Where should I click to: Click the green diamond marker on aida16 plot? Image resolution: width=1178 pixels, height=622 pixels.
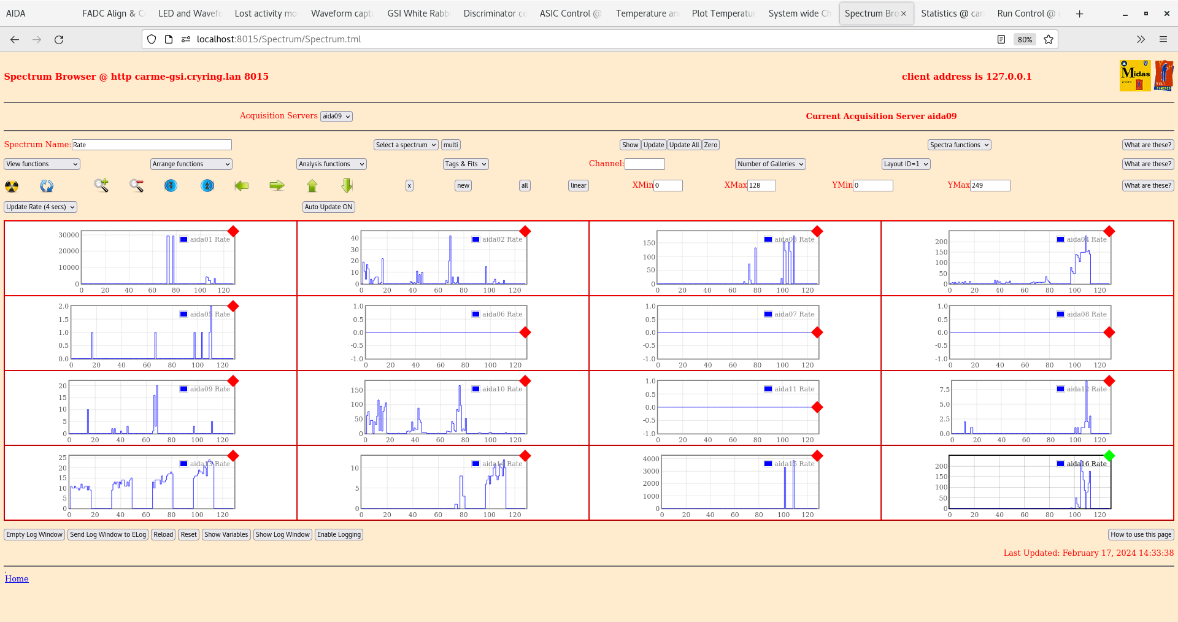point(1109,456)
